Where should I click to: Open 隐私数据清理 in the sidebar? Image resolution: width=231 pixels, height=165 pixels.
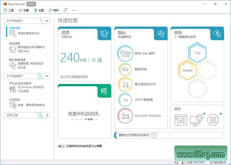tap(26, 64)
